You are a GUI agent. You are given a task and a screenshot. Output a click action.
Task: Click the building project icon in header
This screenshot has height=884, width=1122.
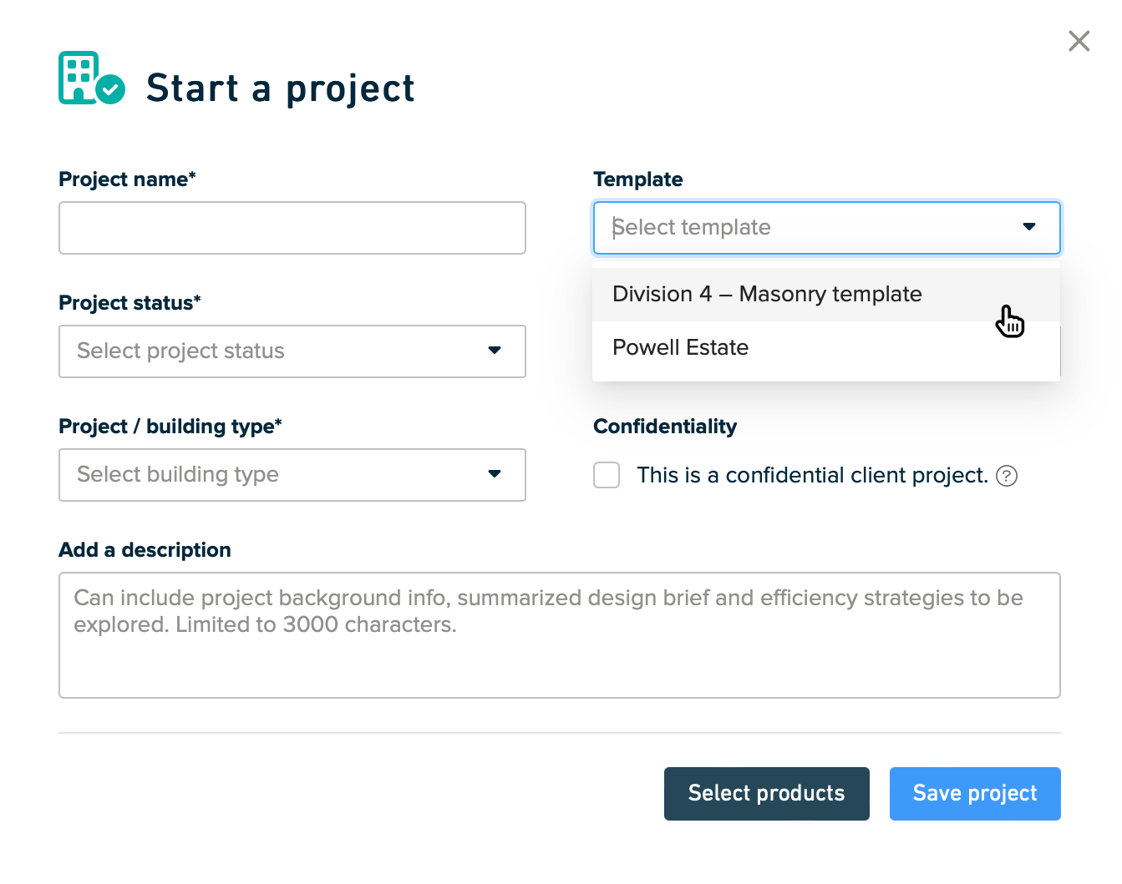(x=92, y=78)
